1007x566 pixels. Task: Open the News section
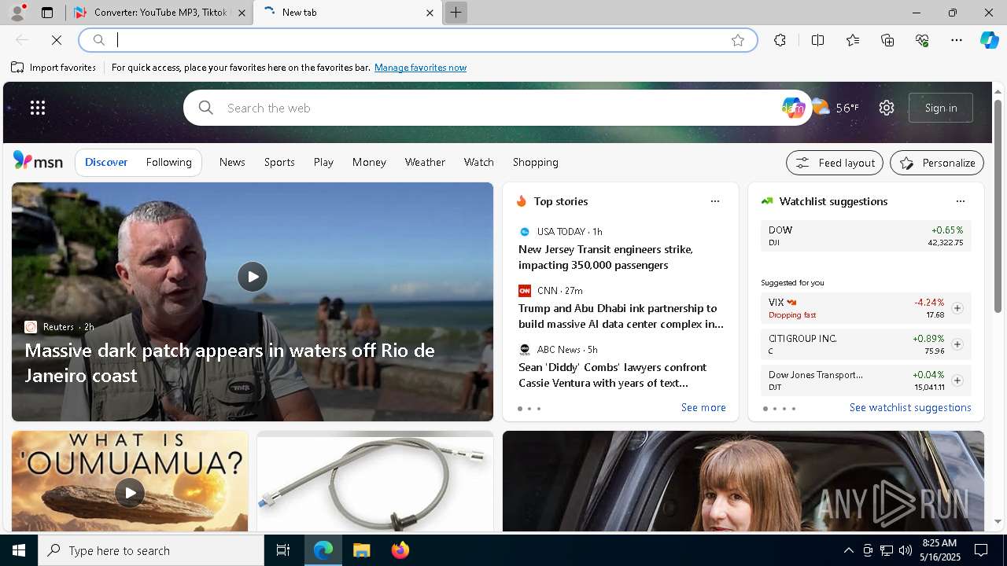coord(232,162)
